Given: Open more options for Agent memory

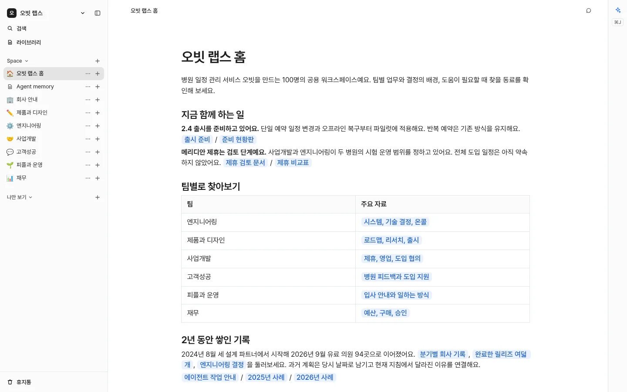Looking at the screenshot, I should click(x=88, y=87).
